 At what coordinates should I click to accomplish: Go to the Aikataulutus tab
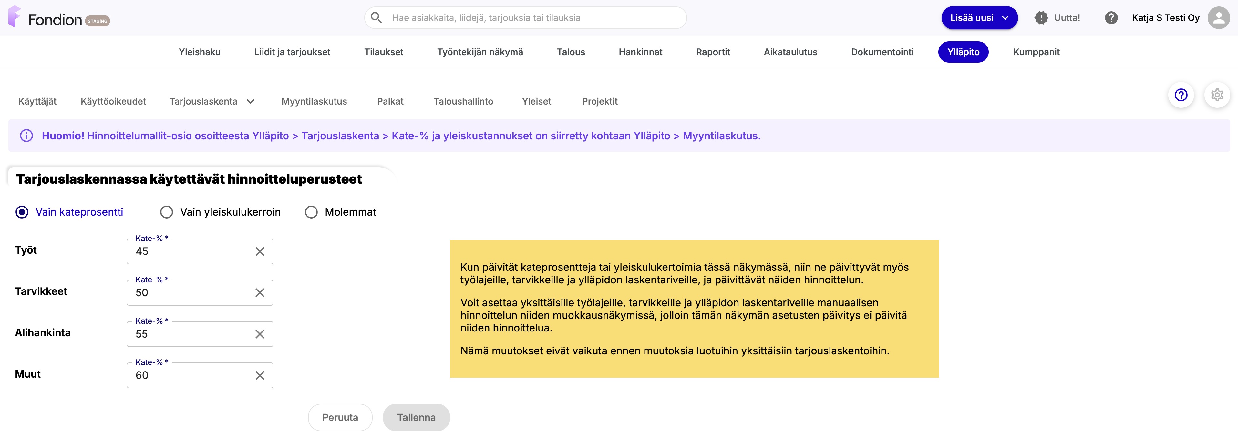tap(790, 52)
